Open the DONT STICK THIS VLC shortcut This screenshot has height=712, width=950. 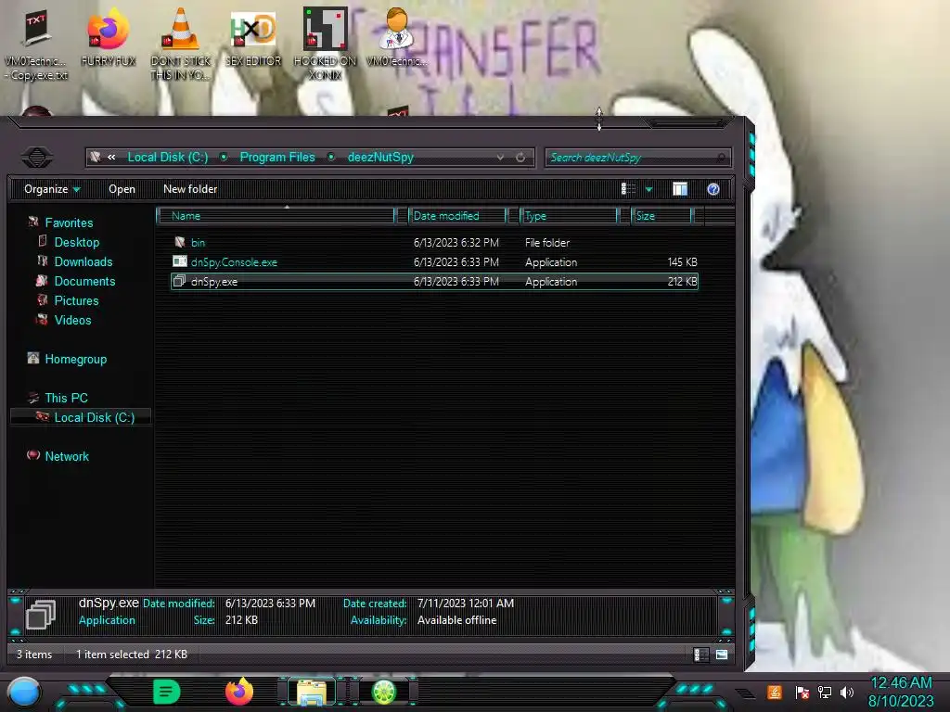coord(181,43)
